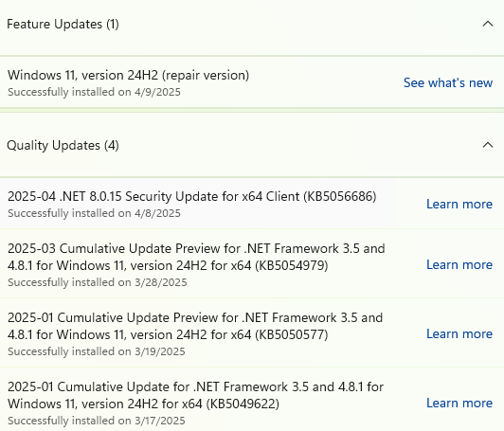The width and height of the screenshot is (504, 431).
Task: Open Learn more for KB5049622 update
Action: 459,403
